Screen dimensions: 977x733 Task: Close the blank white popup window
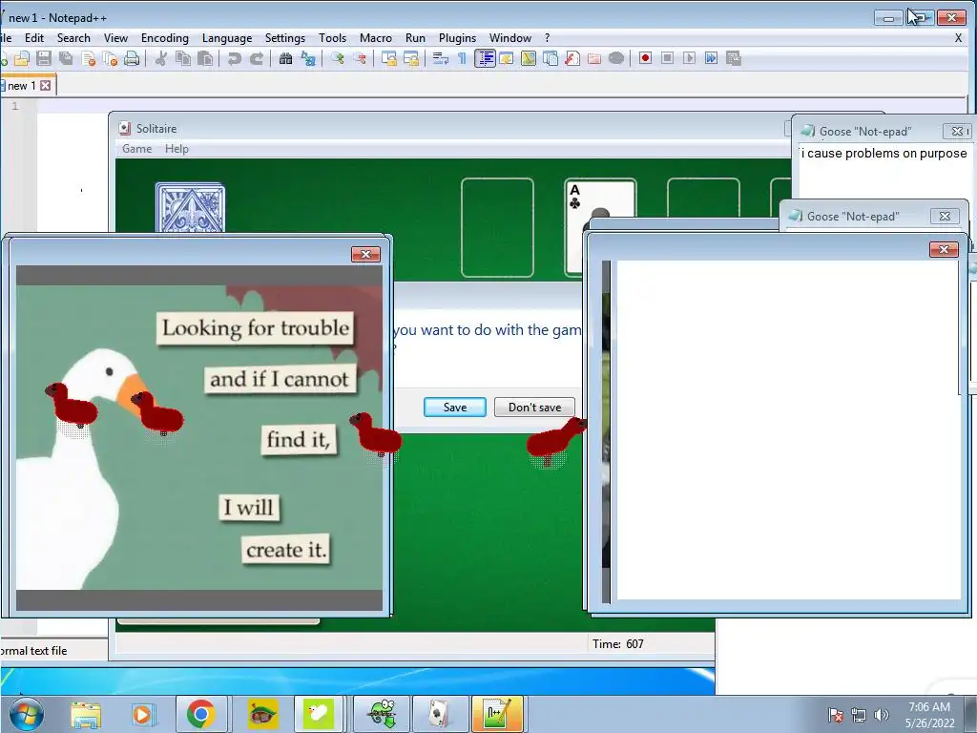944,249
